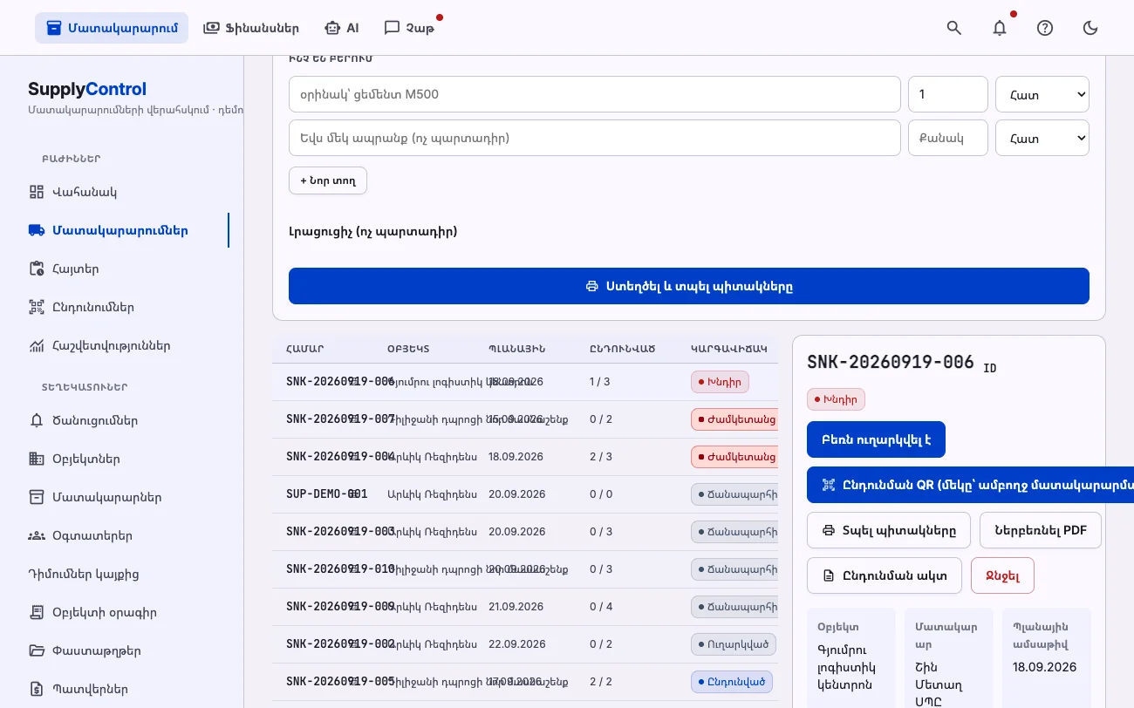Expand the Լրացուցիչ (ոչ պարտադիր) section
Viewport: 1134px width, 708px height.
pyautogui.click(x=373, y=231)
